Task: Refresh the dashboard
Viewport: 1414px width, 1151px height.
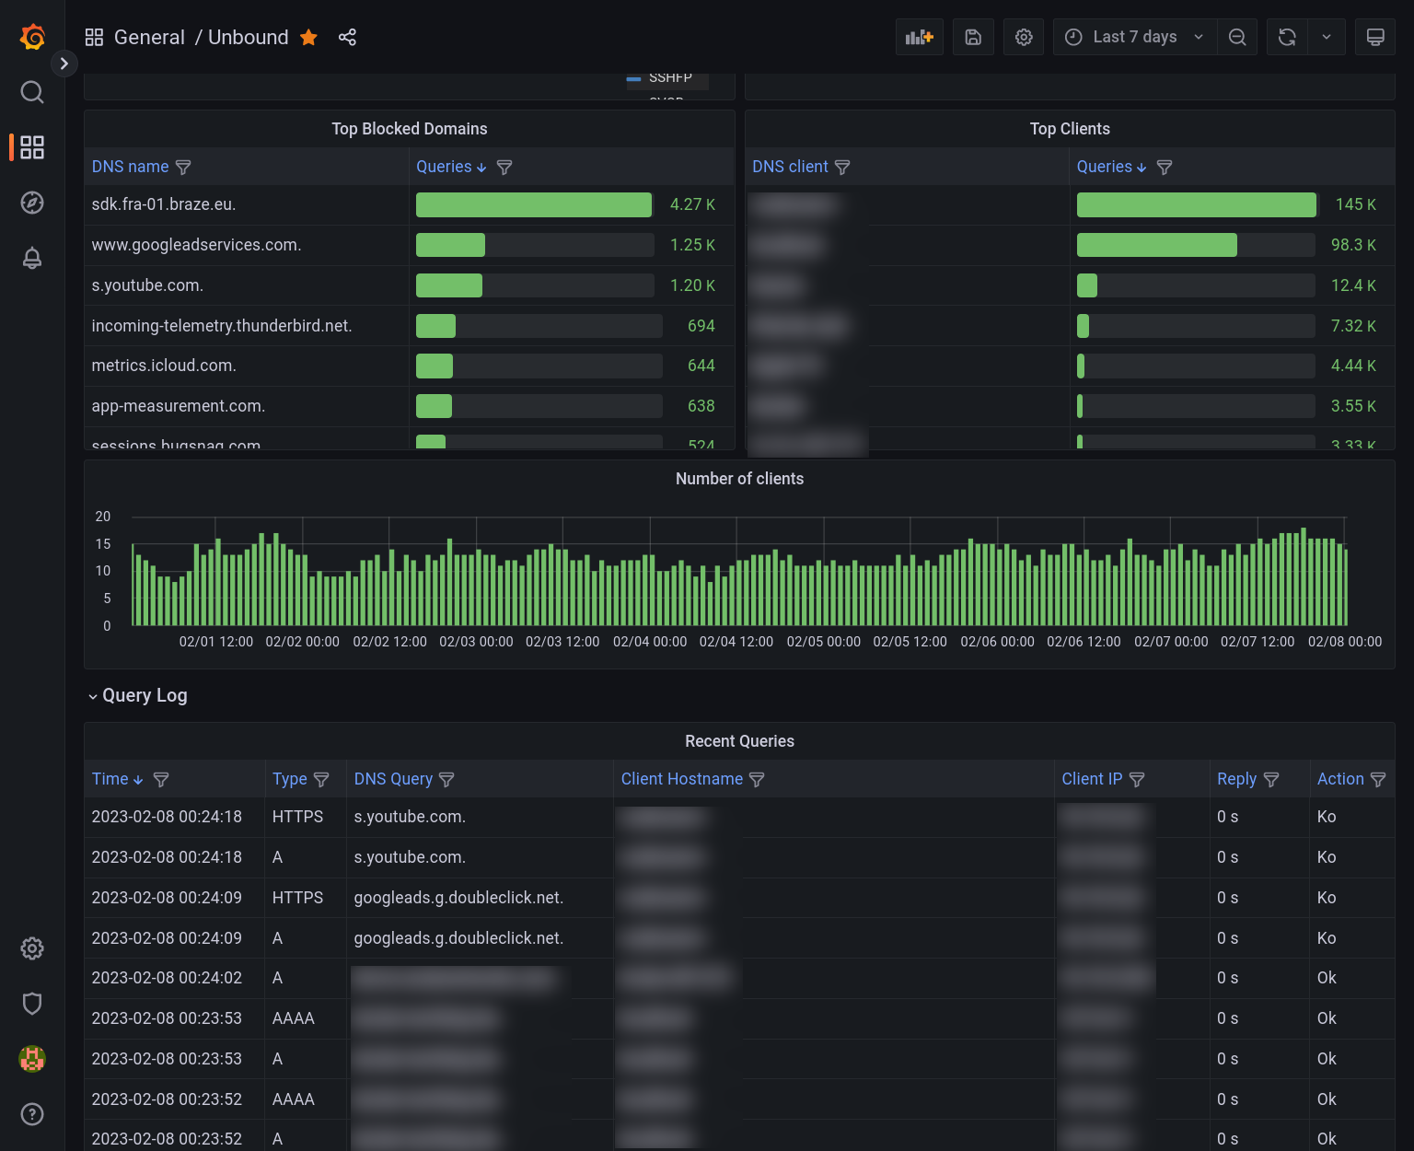Action: pos(1287,37)
